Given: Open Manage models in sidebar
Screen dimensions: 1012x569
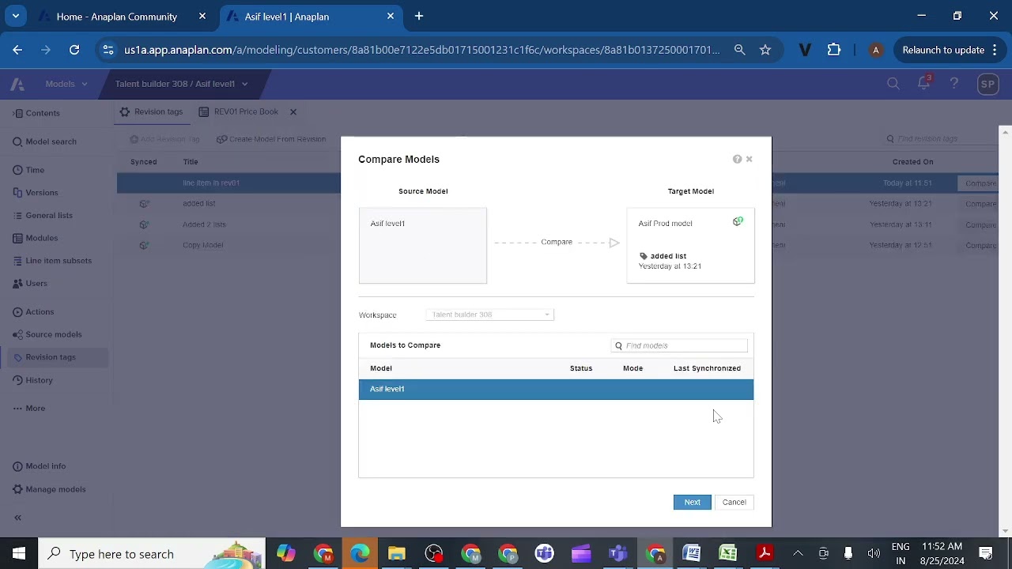Looking at the screenshot, I should tap(49, 489).
